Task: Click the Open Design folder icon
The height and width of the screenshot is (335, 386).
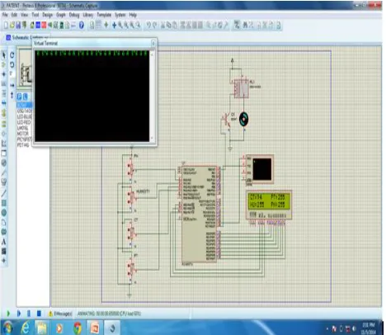Action: [x=12, y=26]
